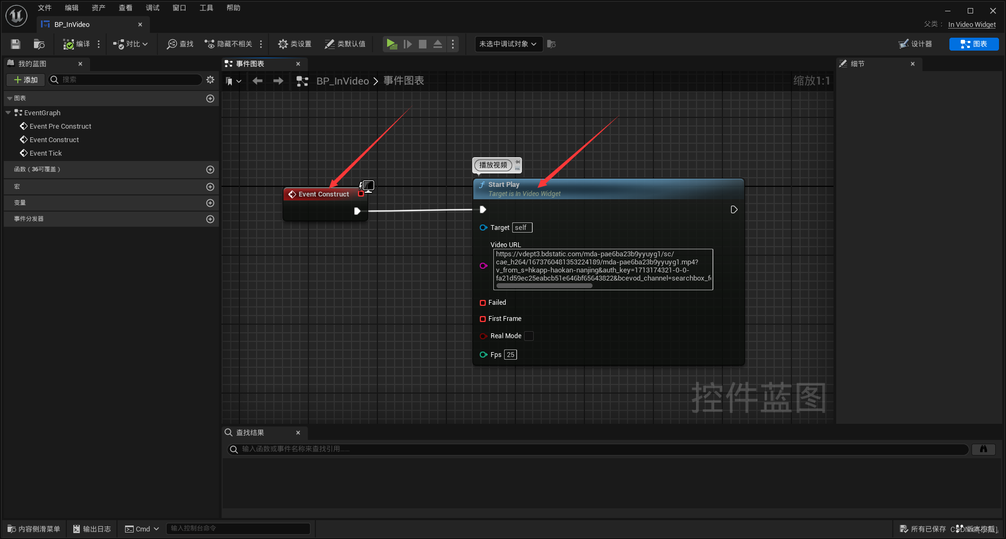The width and height of the screenshot is (1006, 539).
Task: Toggle pin on the 播放视频 comment bubble
Action: [518, 162]
